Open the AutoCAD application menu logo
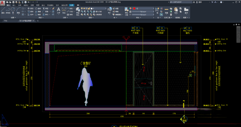 pos(2,2)
